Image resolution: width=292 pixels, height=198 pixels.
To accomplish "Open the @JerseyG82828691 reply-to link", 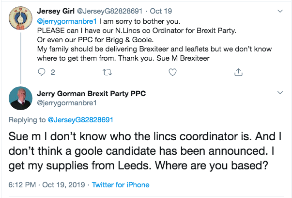I will [80, 119].
